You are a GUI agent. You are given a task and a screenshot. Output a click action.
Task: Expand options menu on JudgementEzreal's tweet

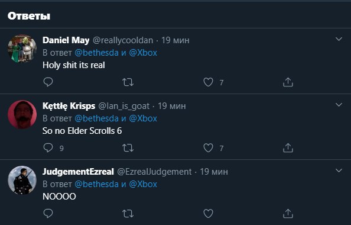pos(339,171)
